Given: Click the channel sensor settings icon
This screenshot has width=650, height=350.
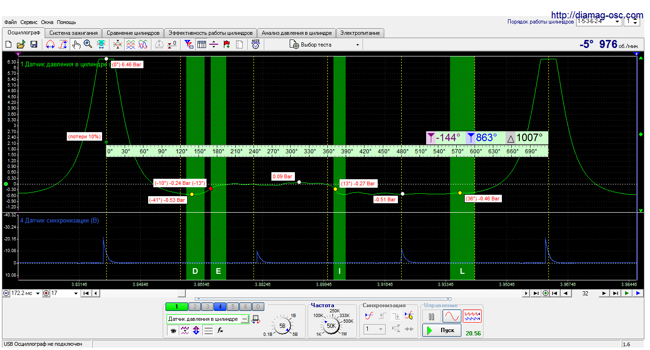Looking at the screenshot, I should coord(256,320).
